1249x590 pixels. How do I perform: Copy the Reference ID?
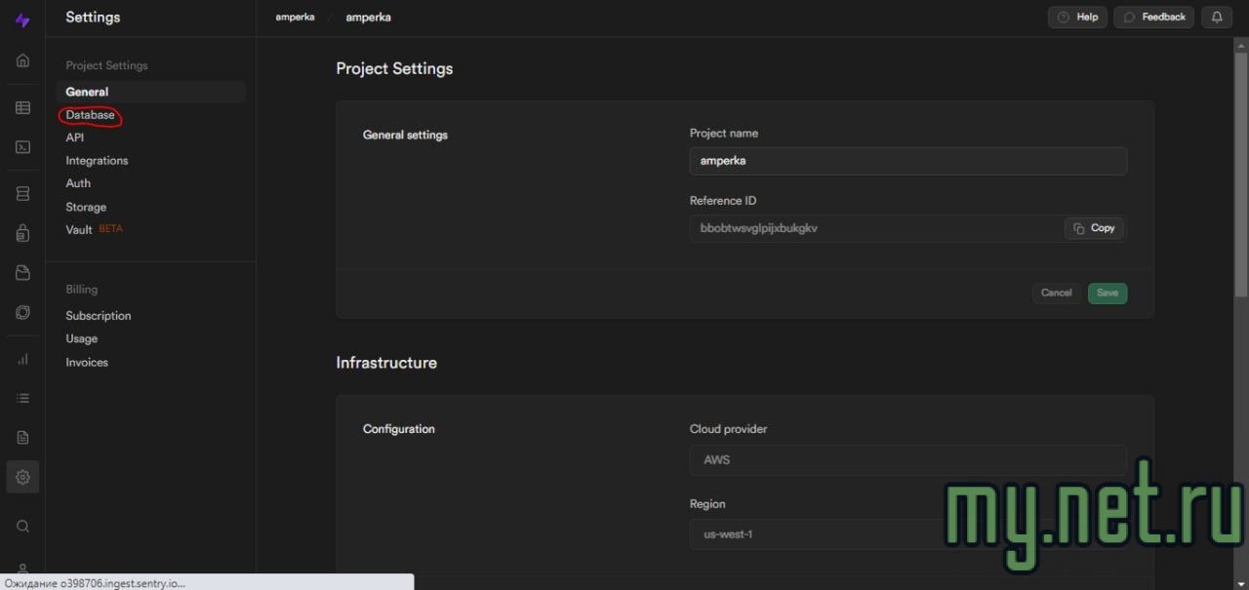pos(1094,228)
